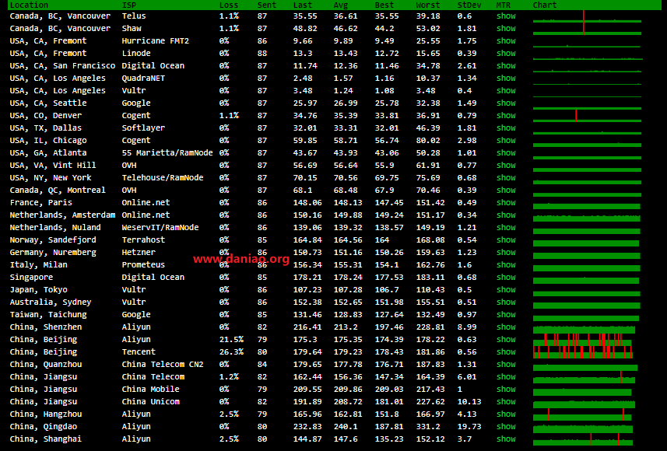Image resolution: width=667 pixels, height=451 pixels.
Task: Click show in the San Francisco Digital Ocean row
Action: click(x=506, y=66)
